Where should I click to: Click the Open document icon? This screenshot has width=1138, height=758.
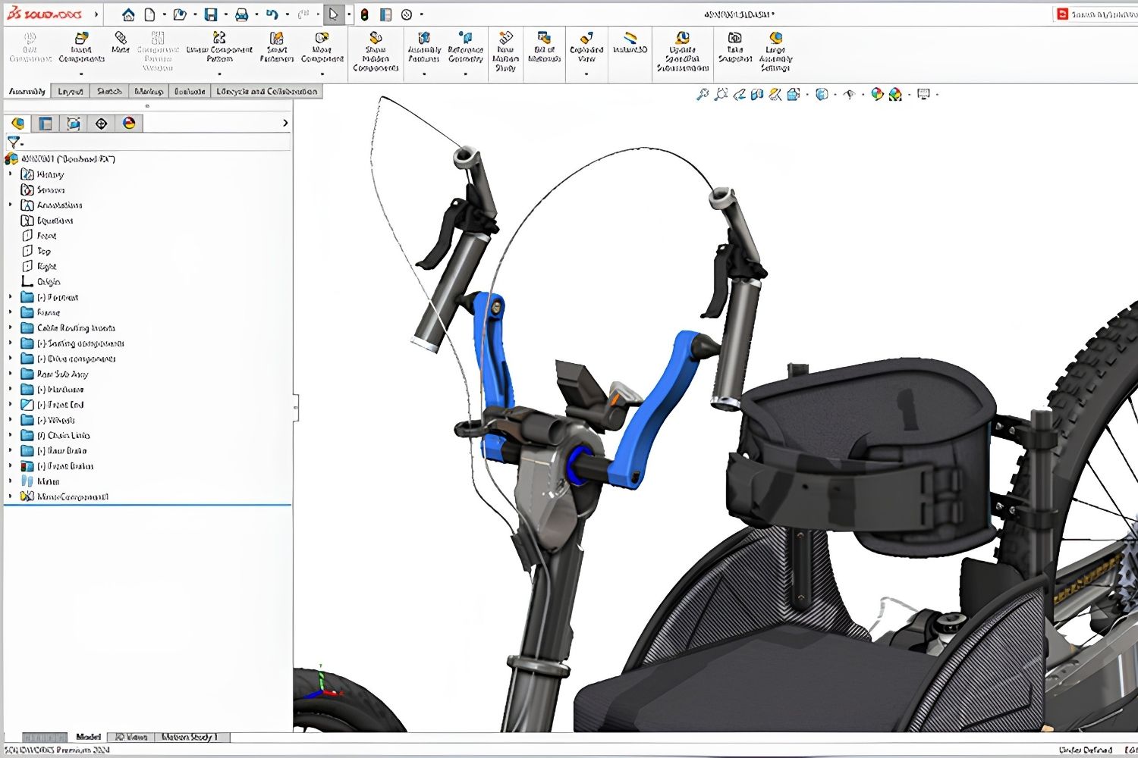[x=180, y=14]
